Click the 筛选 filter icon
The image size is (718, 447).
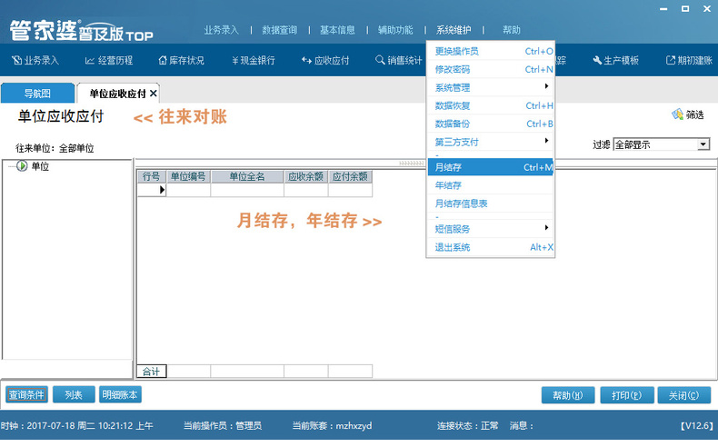(678, 114)
